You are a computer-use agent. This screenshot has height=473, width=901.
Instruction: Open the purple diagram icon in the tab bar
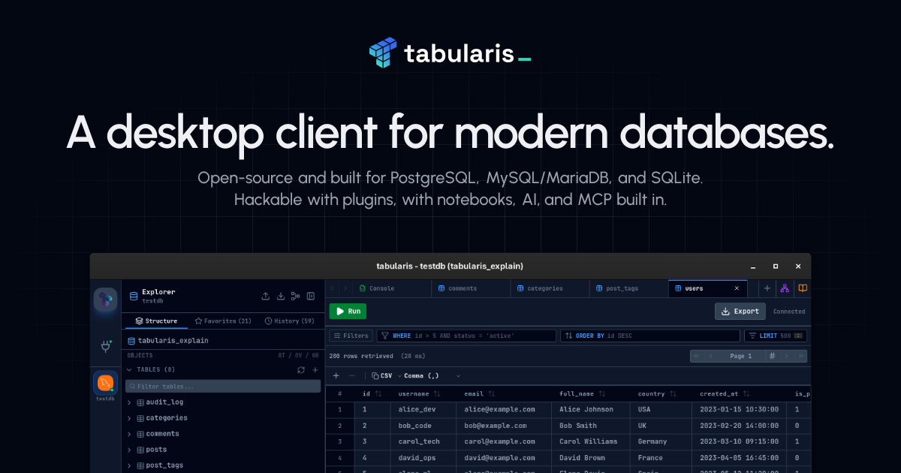pyautogui.click(x=785, y=288)
